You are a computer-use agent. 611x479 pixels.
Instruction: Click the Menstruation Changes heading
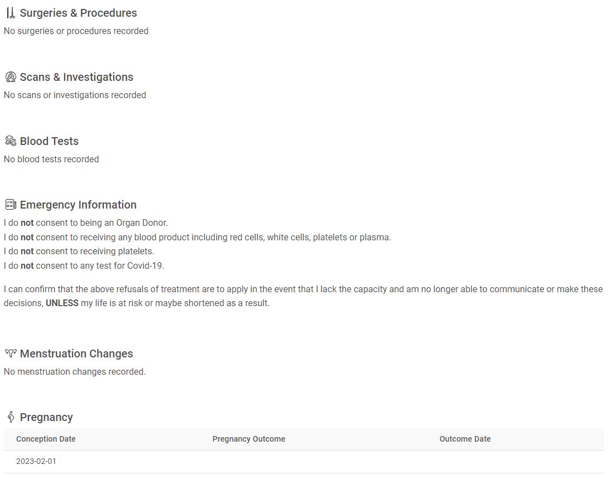pyautogui.click(x=76, y=354)
